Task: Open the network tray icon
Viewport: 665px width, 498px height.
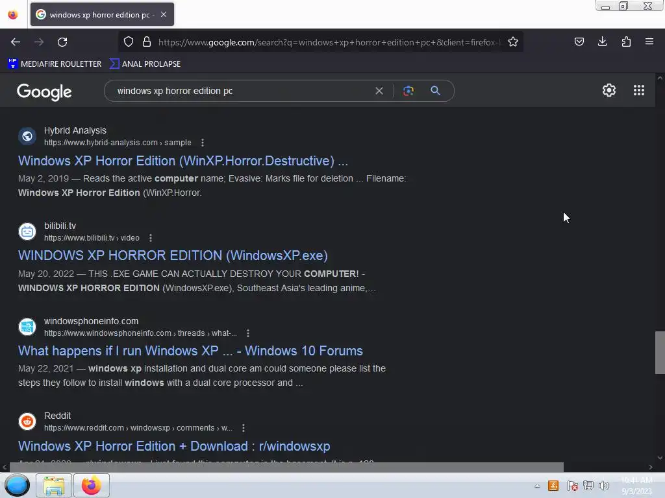Action: 588,486
